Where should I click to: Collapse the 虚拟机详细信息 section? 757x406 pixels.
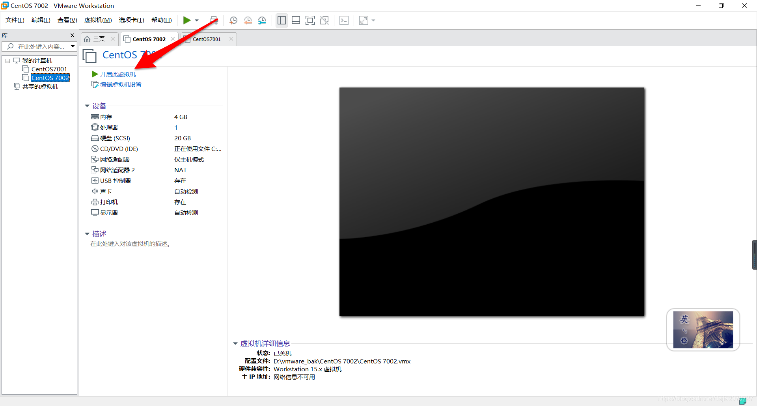[235, 344]
